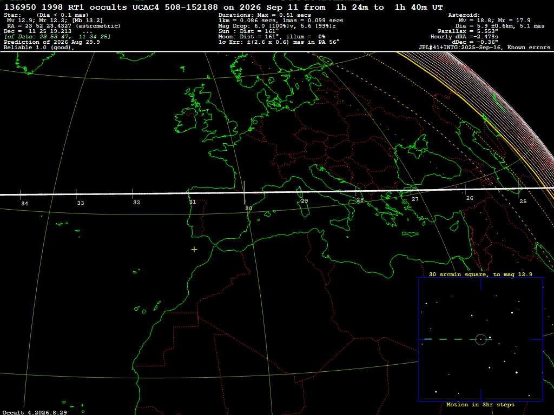Click the 'Reliable 1.0 (good)' status text

[x=39, y=48]
